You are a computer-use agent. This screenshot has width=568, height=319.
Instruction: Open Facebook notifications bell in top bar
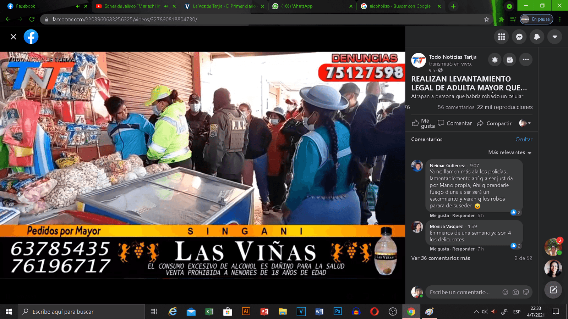(537, 37)
